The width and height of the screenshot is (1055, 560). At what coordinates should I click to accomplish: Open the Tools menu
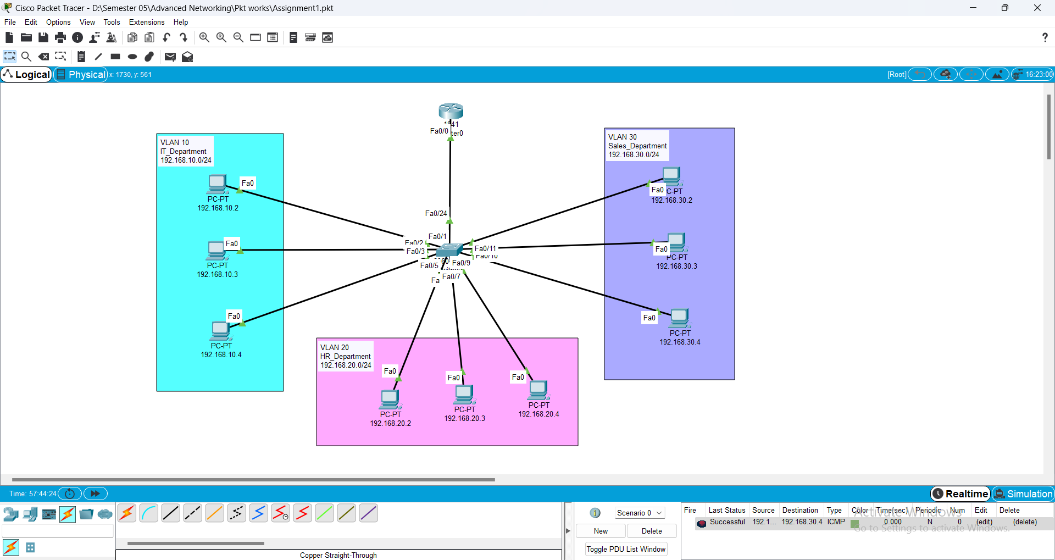(112, 22)
